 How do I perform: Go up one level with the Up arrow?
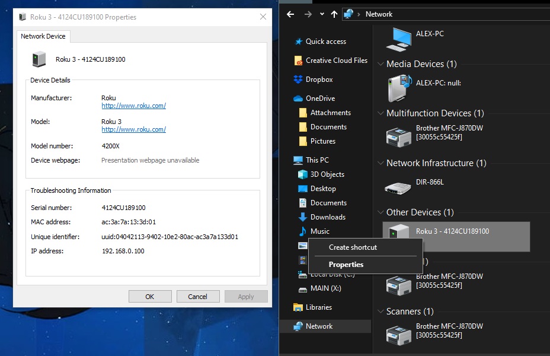click(x=334, y=14)
